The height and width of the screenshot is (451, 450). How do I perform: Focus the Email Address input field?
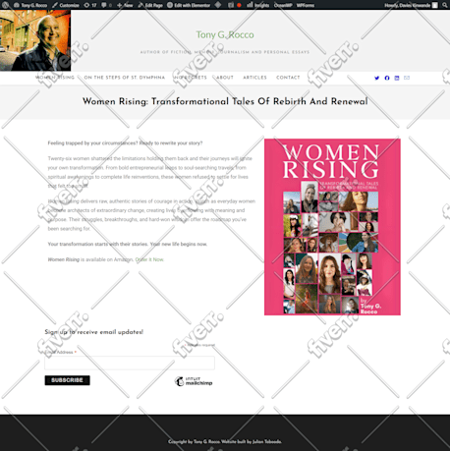(x=130, y=363)
